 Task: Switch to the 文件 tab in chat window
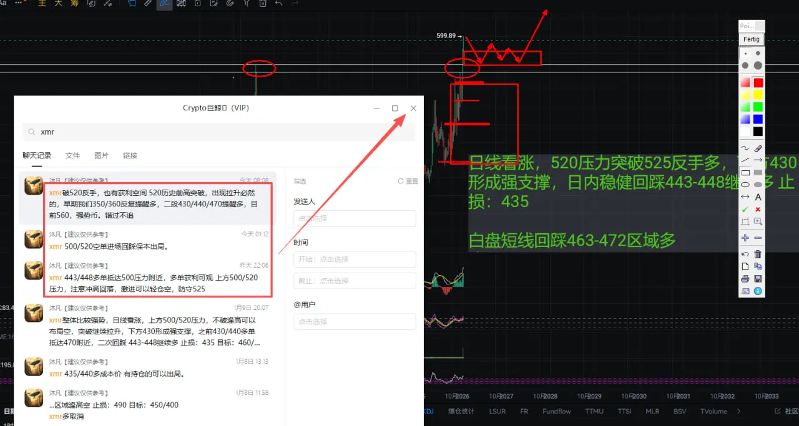(72, 155)
